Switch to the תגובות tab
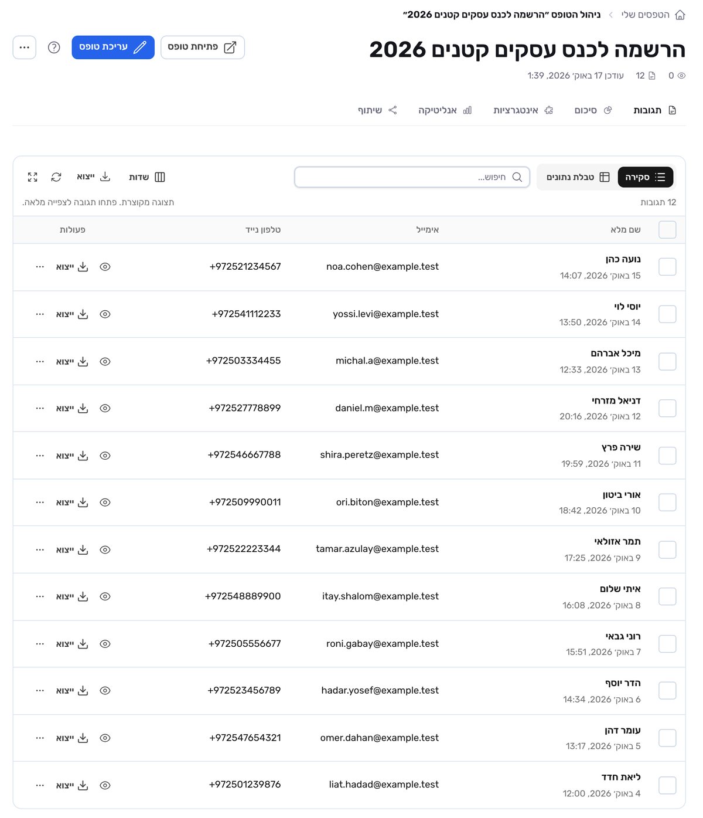703x818 pixels. click(x=655, y=110)
